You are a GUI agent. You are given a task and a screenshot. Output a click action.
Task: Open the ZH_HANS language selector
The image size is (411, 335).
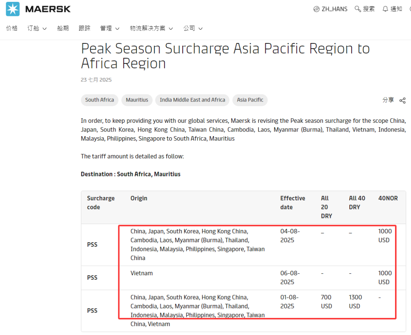(330, 9)
